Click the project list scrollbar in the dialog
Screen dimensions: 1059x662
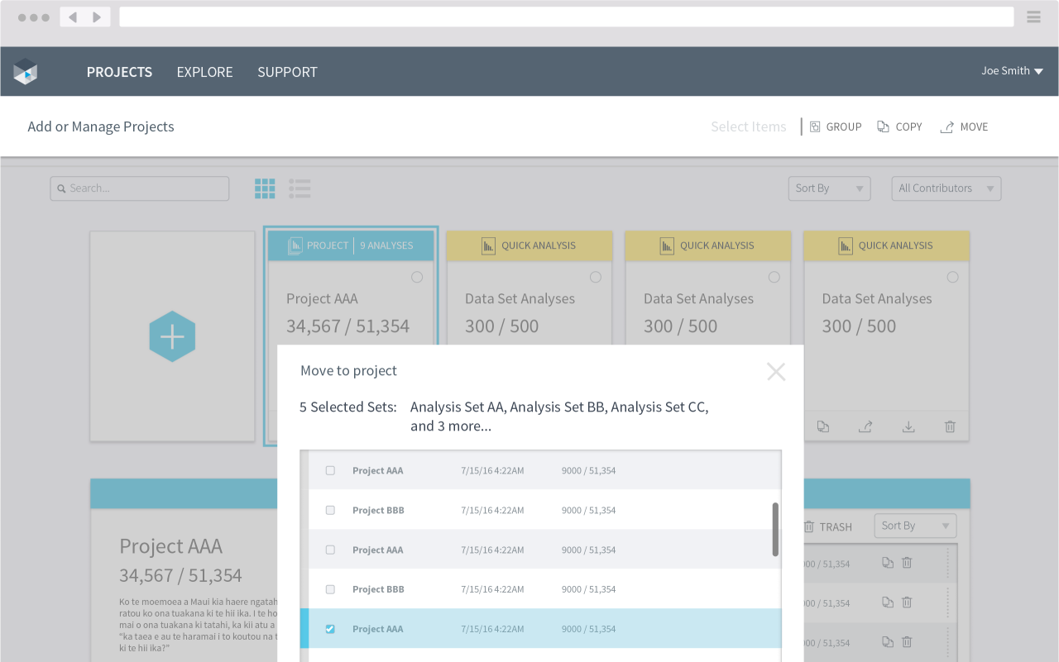click(x=775, y=529)
